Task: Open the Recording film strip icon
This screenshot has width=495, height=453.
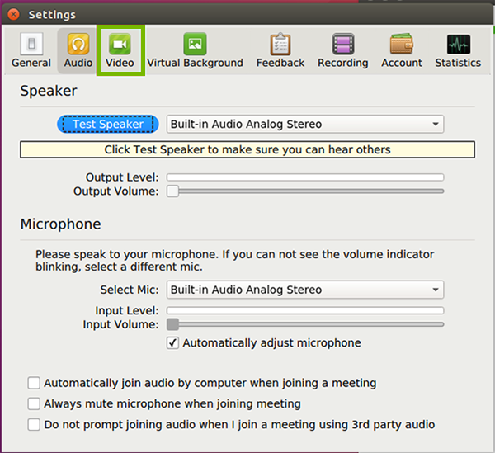Action: (343, 44)
